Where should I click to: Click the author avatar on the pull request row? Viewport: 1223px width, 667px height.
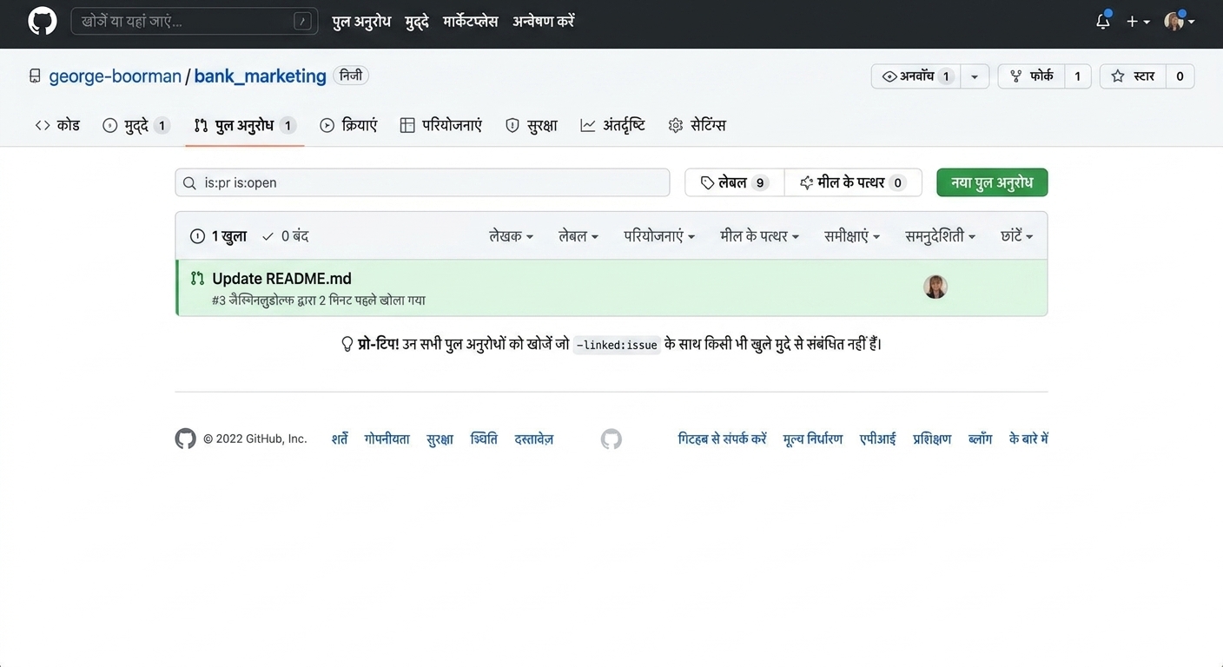(x=935, y=287)
